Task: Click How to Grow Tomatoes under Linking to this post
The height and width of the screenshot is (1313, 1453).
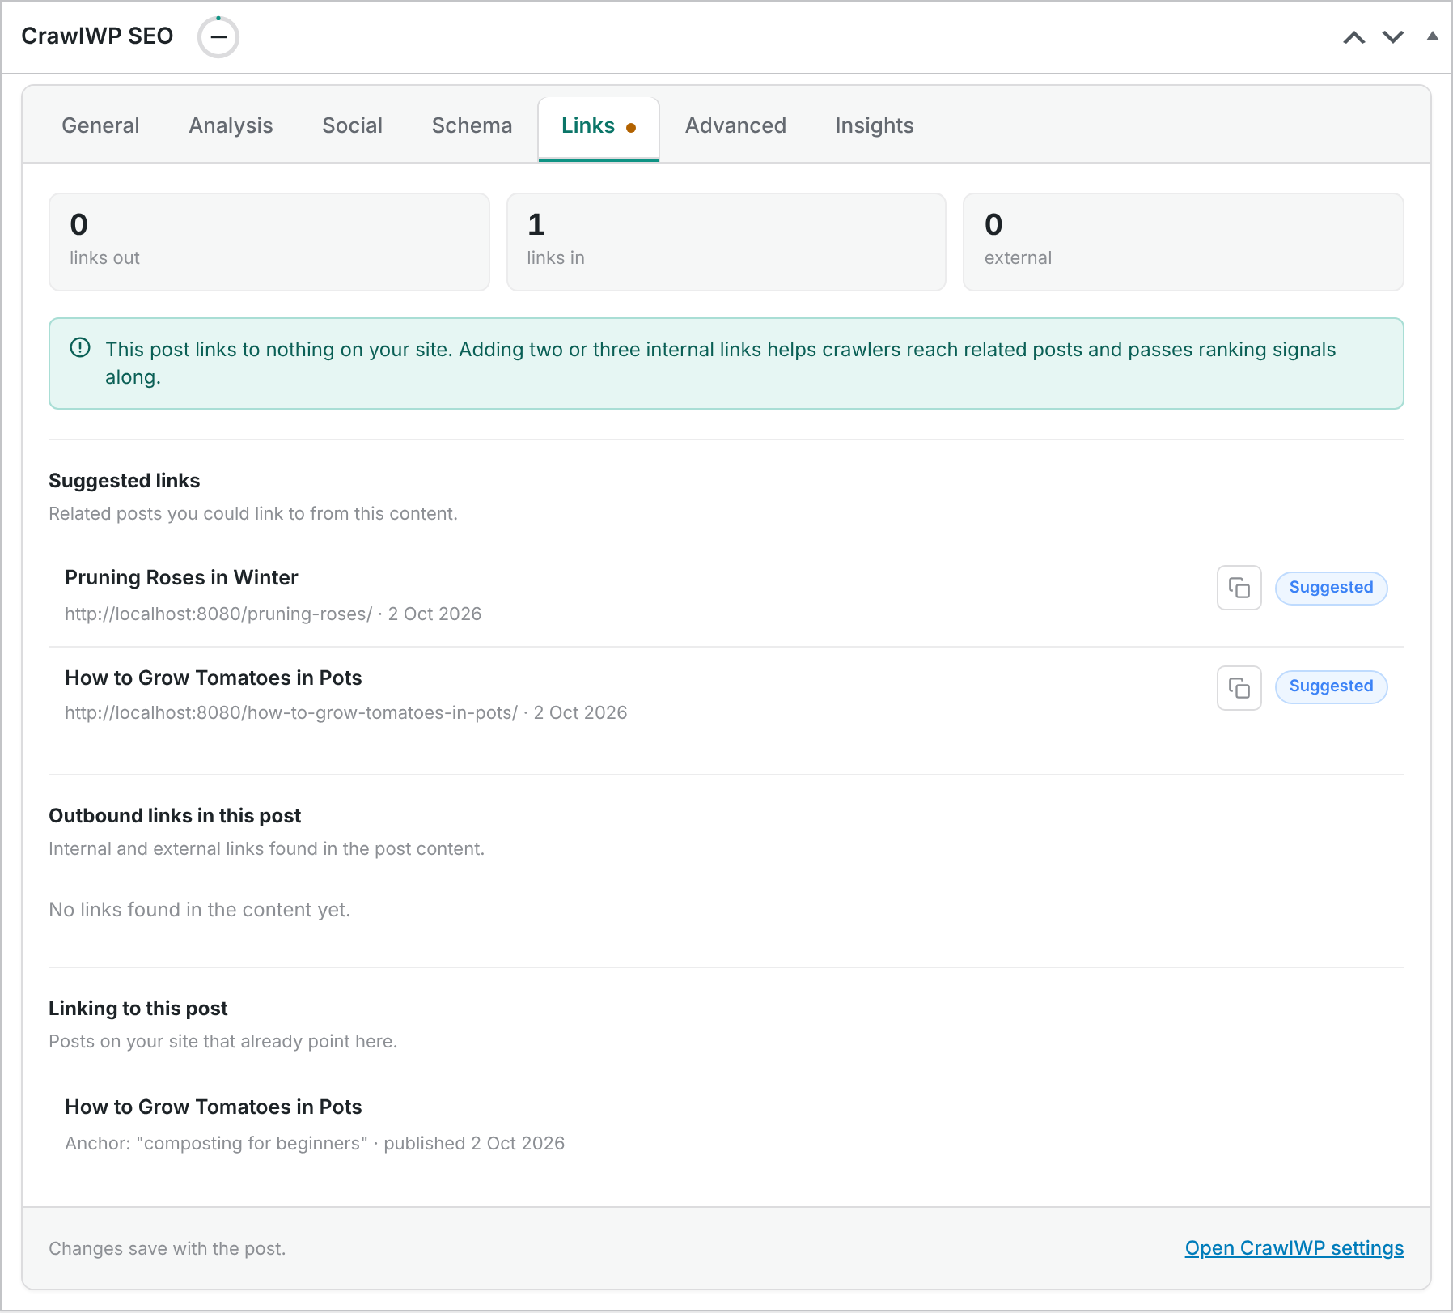Action: click(x=214, y=1107)
